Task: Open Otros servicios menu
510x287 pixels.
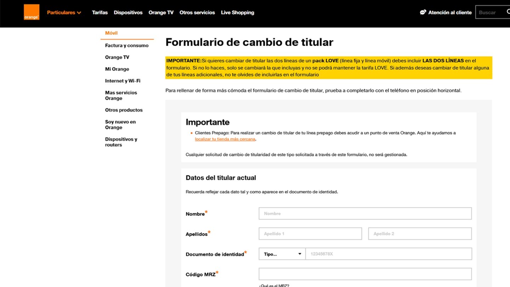Action: [x=197, y=12]
